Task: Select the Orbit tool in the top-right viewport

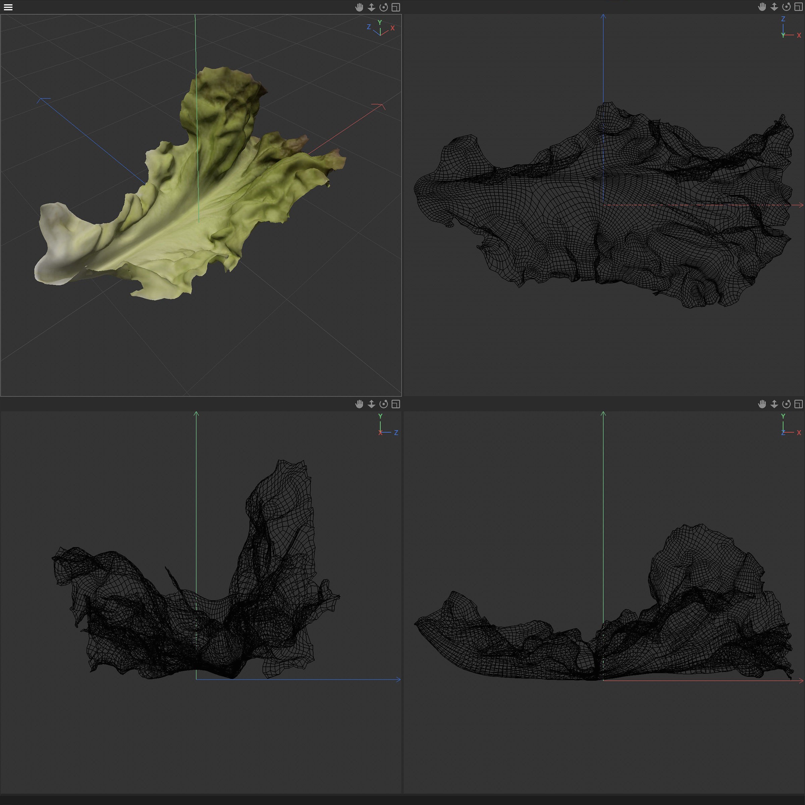Action: (x=786, y=7)
